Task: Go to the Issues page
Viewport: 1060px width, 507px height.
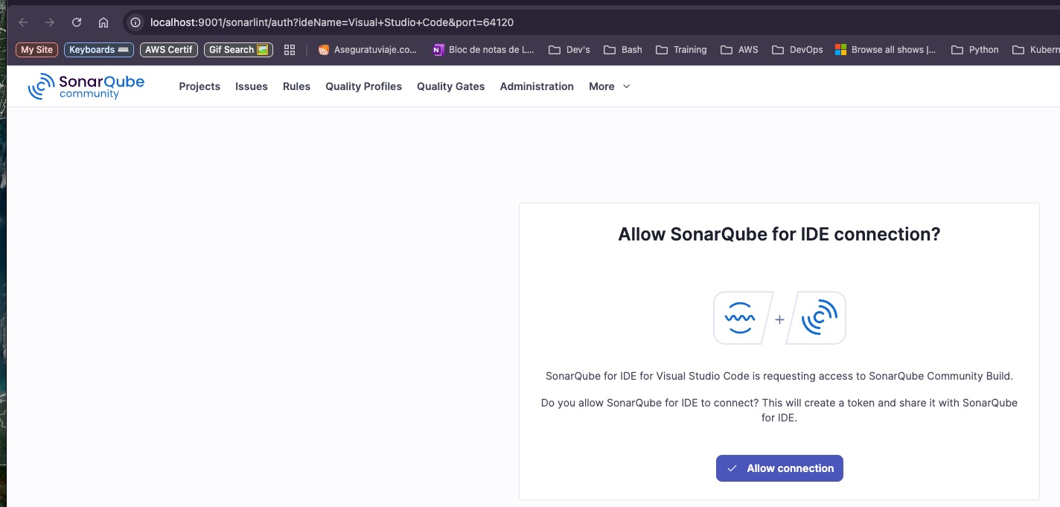Action: coord(252,86)
